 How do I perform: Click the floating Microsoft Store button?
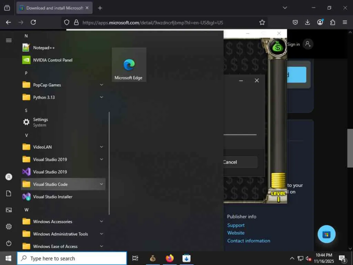pyautogui.click(x=326, y=234)
